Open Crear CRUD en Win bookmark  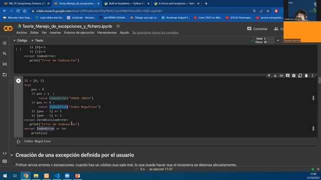[x=208, y=18]
